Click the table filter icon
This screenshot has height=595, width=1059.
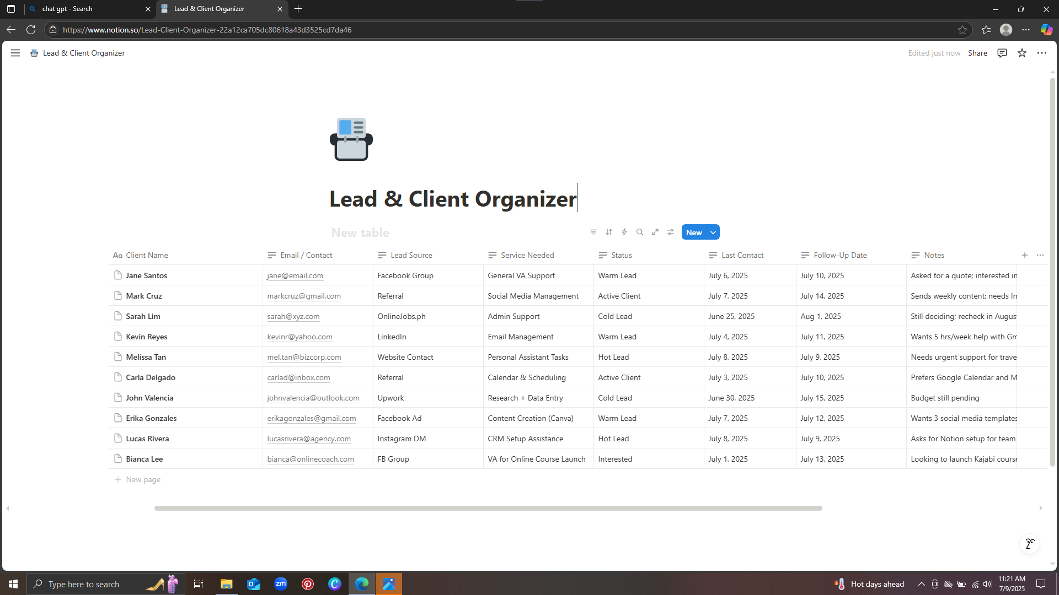593,232
